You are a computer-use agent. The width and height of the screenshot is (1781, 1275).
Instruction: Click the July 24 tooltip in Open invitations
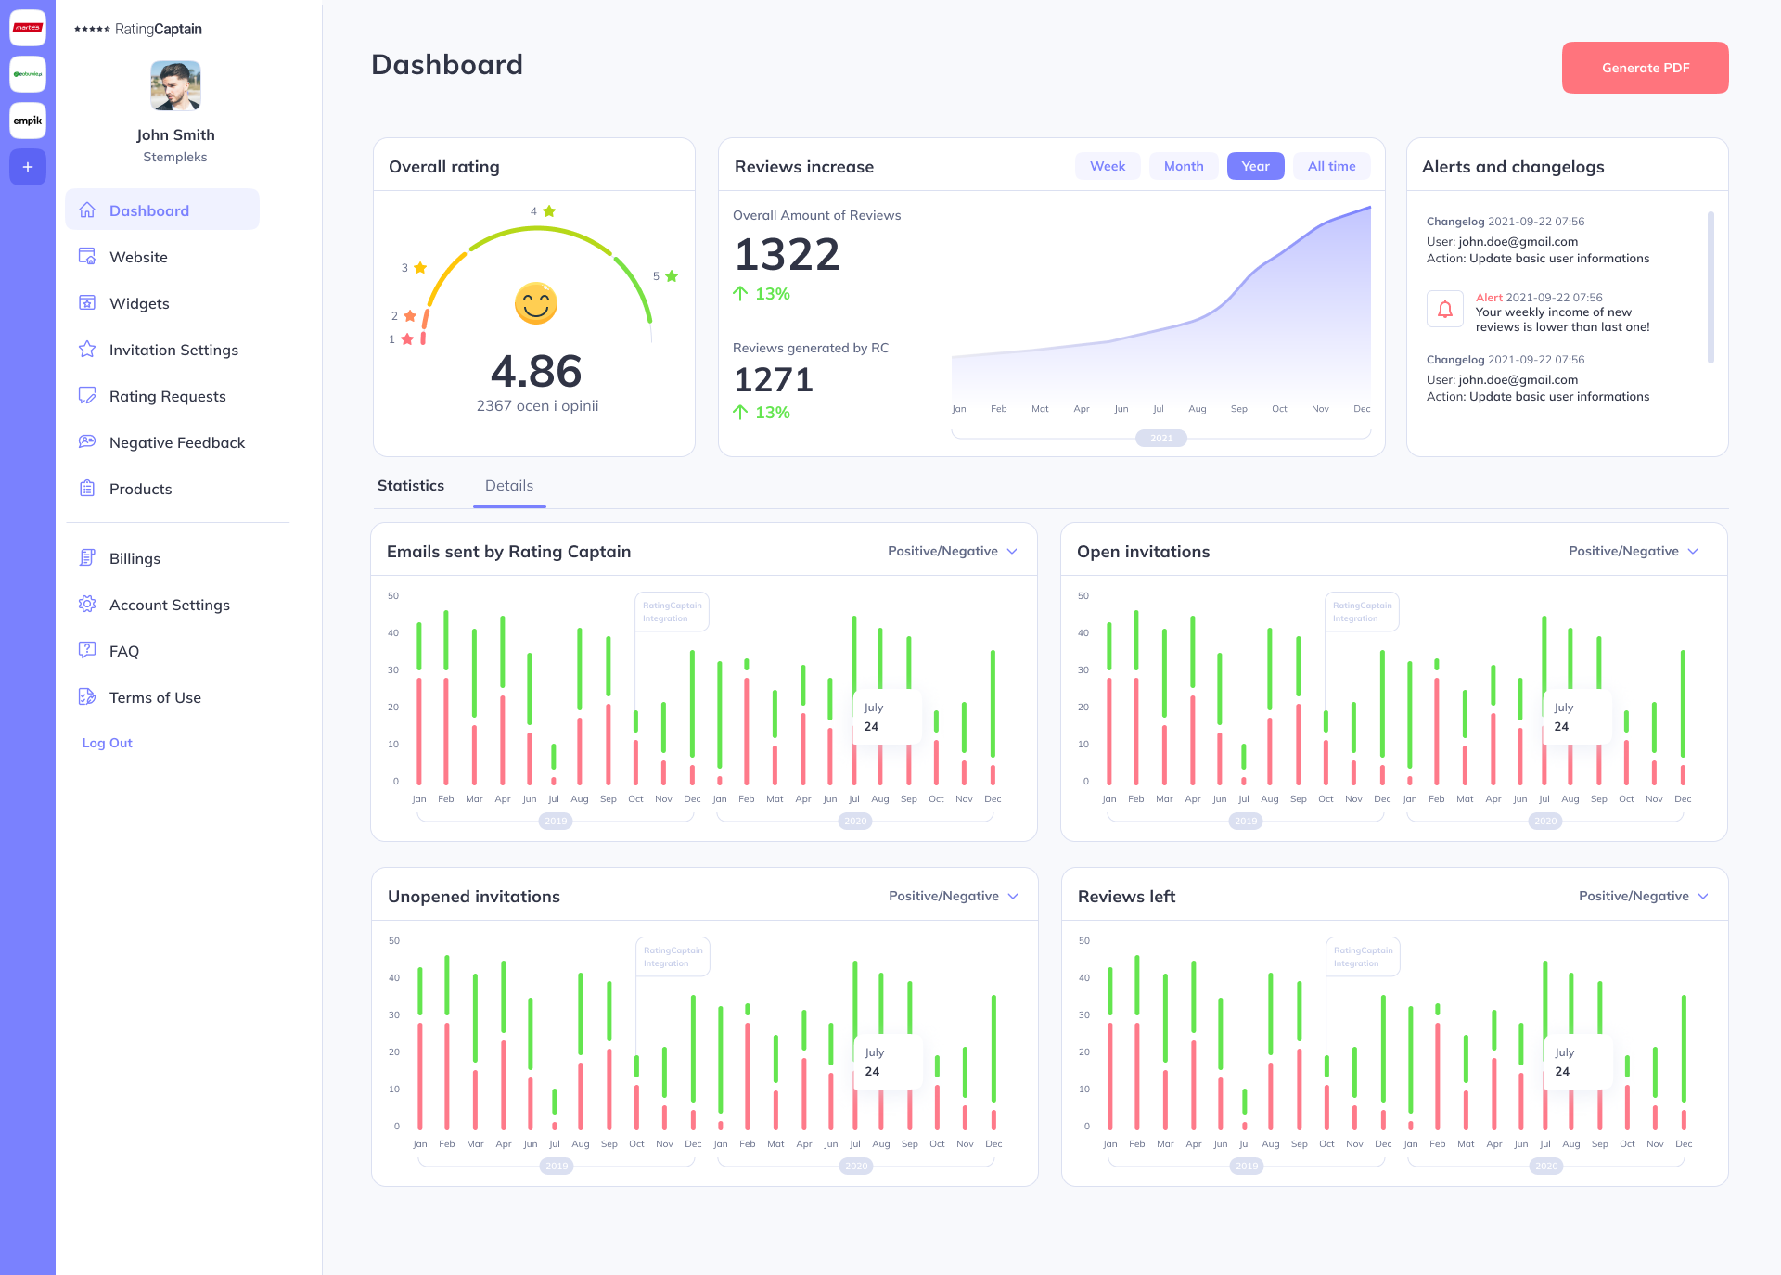[x=1577, y=717]
